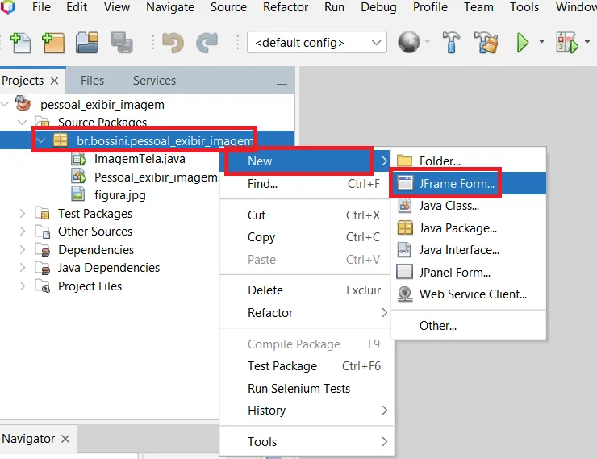Click the Build Project hammer icon
This screenshot has width=597, height=459.
click(451, 42)
